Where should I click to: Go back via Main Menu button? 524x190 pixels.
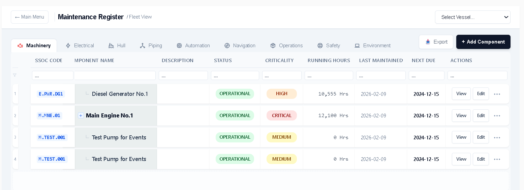click(30, 17)
